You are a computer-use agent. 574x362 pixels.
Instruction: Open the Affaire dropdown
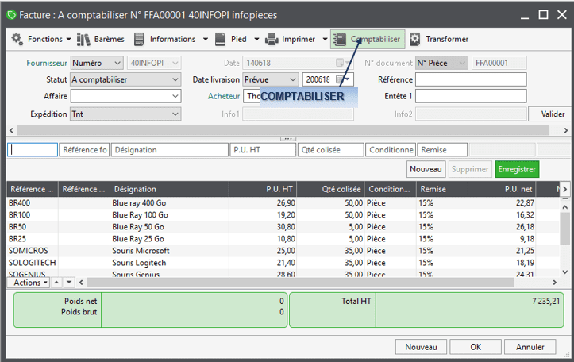125,96
